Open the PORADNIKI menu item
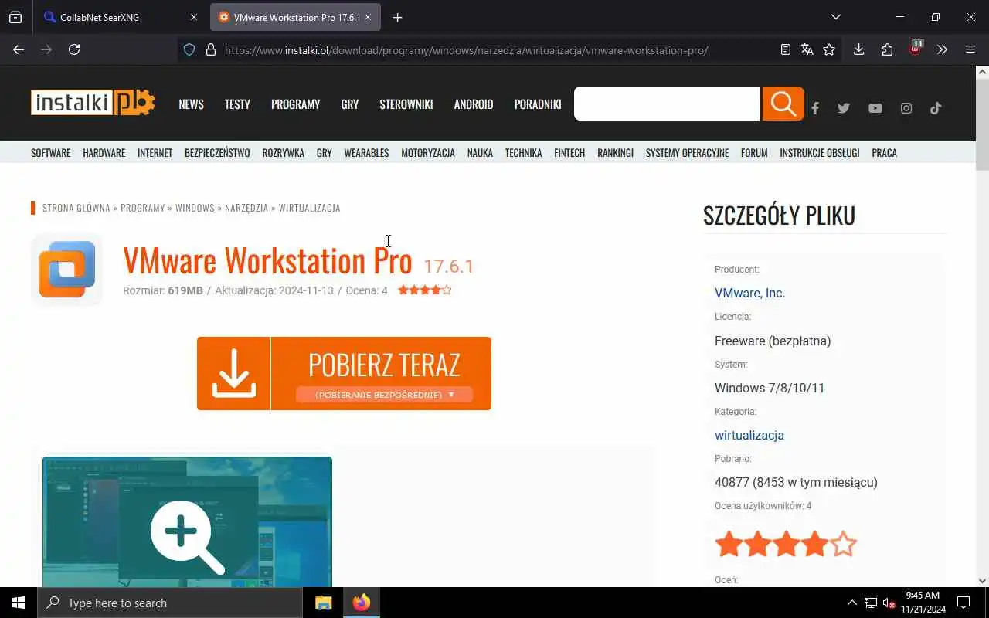 point(538,104)
